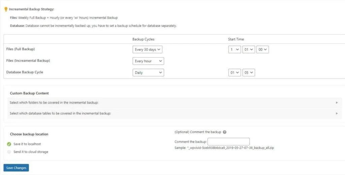Open the Every 30 days backup cycle dropdown
The image size is (345, 175).
click(148, 49)
